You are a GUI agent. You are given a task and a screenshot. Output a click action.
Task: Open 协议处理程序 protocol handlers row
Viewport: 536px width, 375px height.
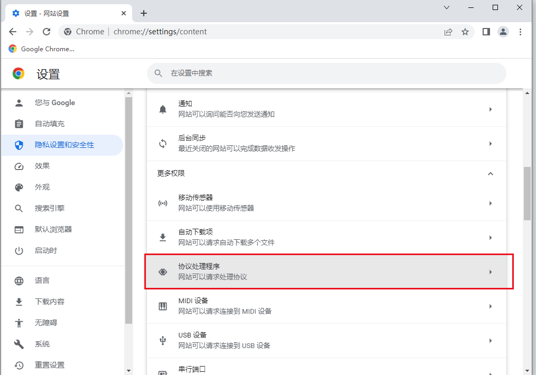(326, 272)
